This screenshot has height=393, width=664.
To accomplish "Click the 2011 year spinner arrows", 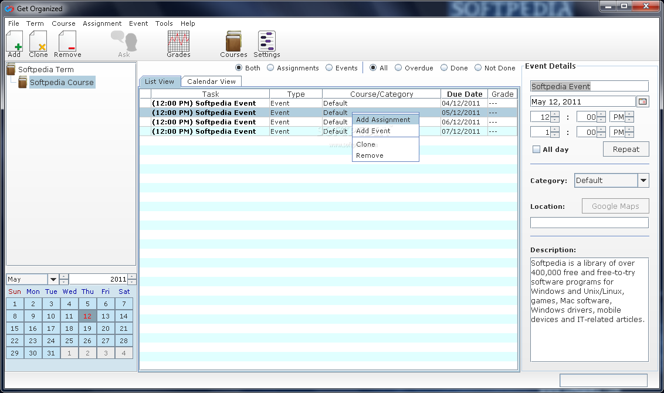I will [132, 279].
